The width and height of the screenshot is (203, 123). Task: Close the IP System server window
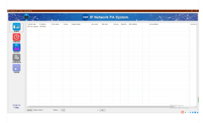pos(196,11)
